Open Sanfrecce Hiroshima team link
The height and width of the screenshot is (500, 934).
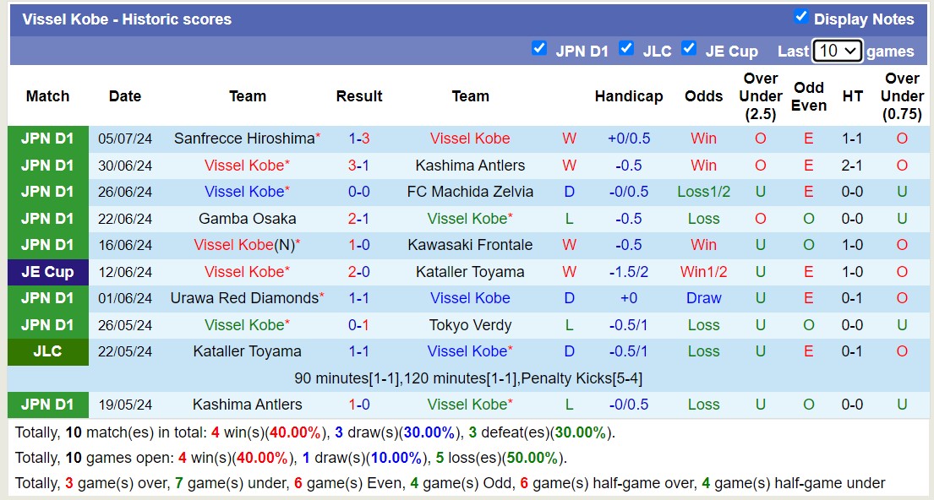243,139
